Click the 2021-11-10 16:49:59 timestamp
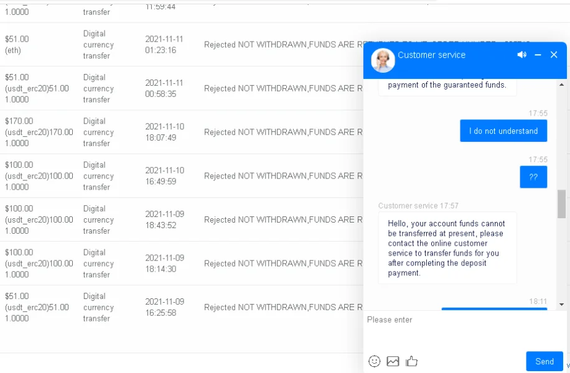This screenshot has width=570, height=373. coord(164,176)
